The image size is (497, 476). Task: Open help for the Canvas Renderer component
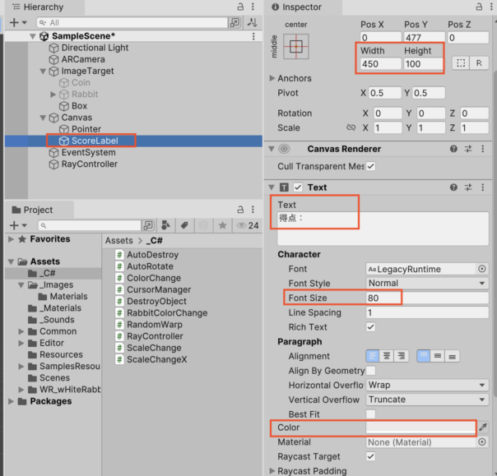(453, 149)
